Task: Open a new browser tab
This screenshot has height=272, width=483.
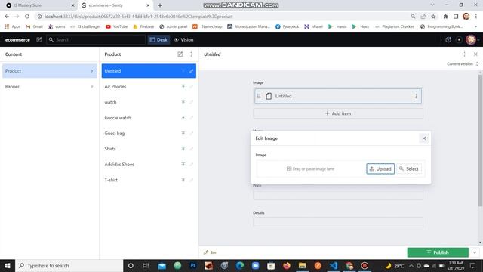Action: point(160,5)
